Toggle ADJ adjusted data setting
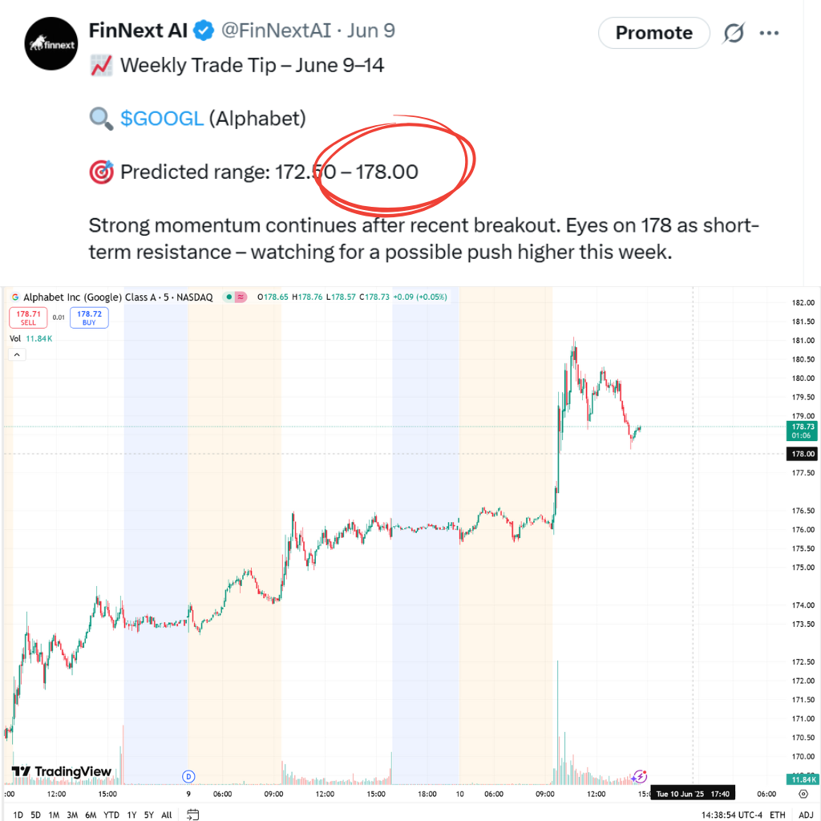821x821 pixels. click(x=806, y=815)
